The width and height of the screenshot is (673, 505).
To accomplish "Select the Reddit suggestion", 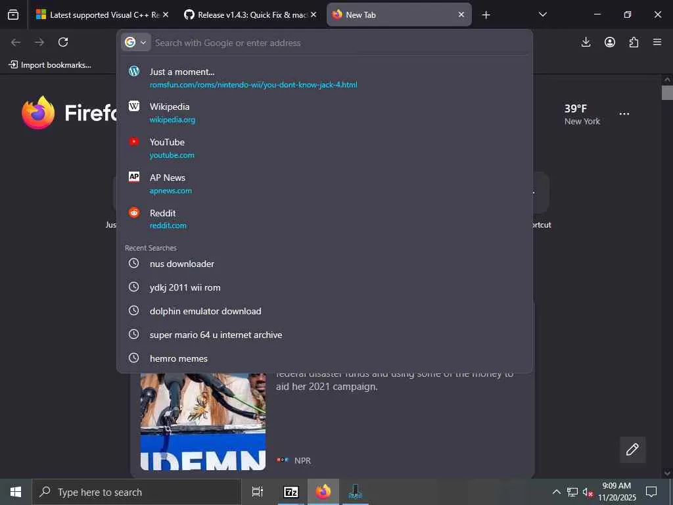I will coord(325,219).
